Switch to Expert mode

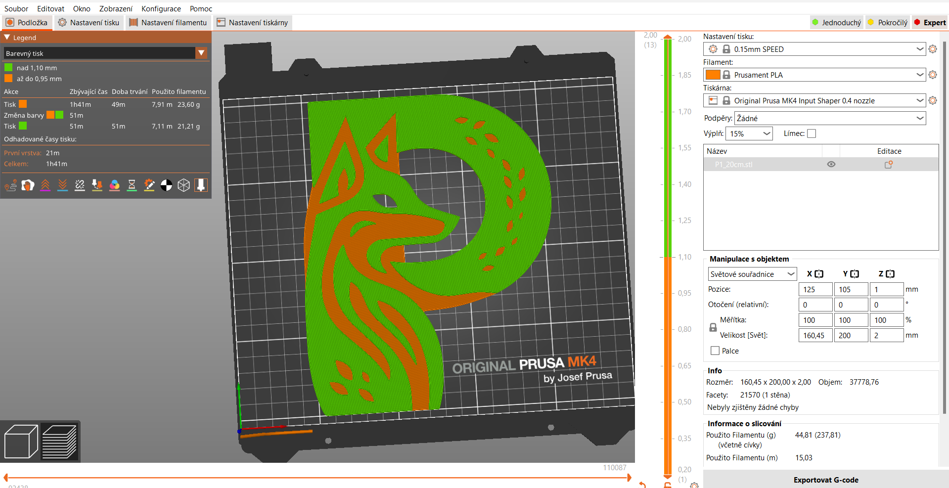point(930,23)
